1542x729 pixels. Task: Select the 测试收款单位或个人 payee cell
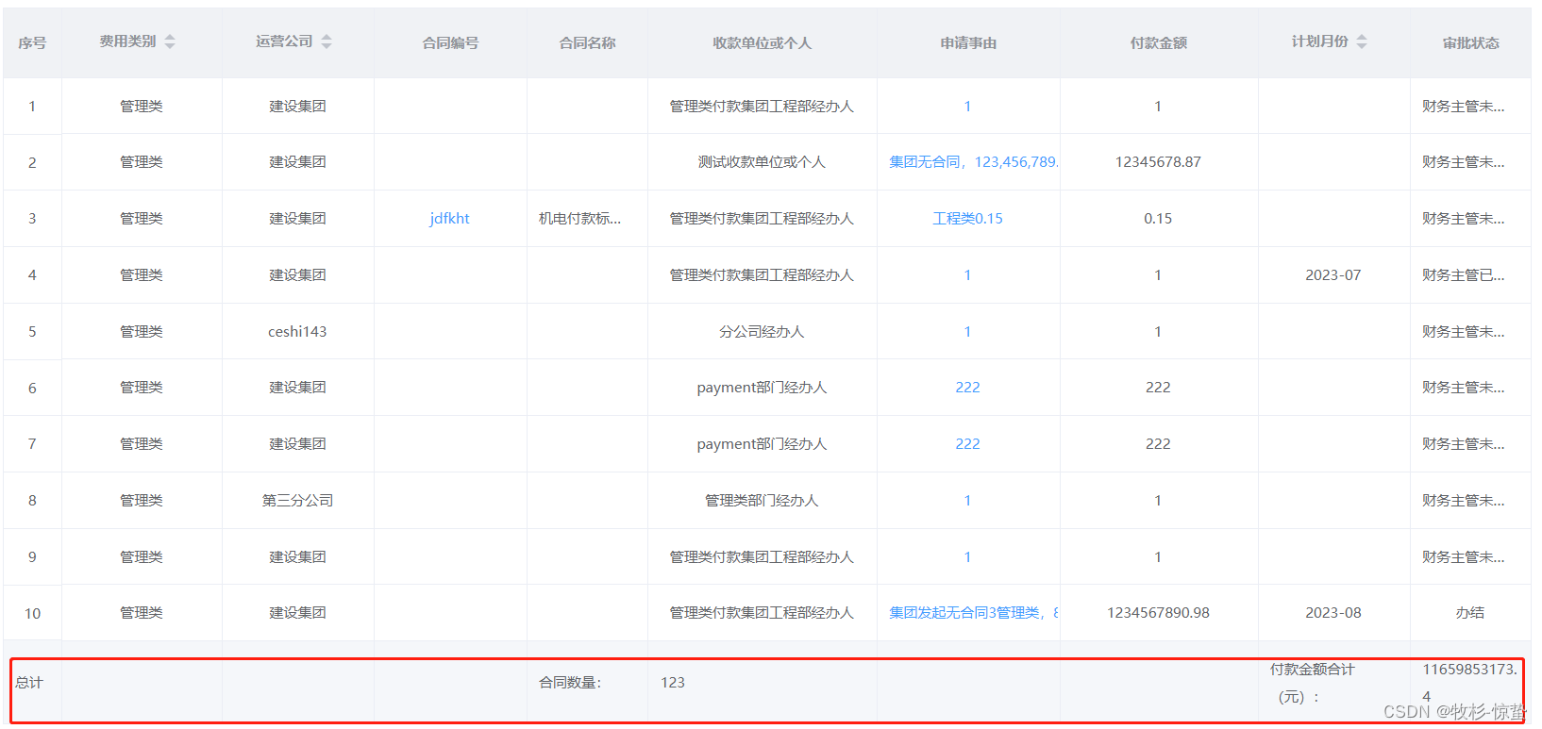pyautogui.click(x=762, y=162)
